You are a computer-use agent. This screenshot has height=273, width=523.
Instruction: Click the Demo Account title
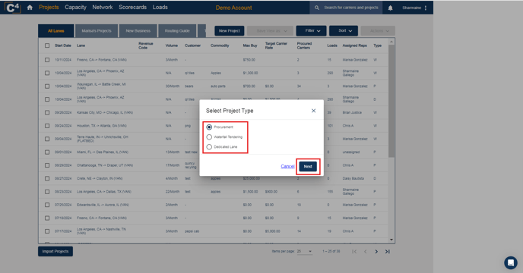click(233, 8)
